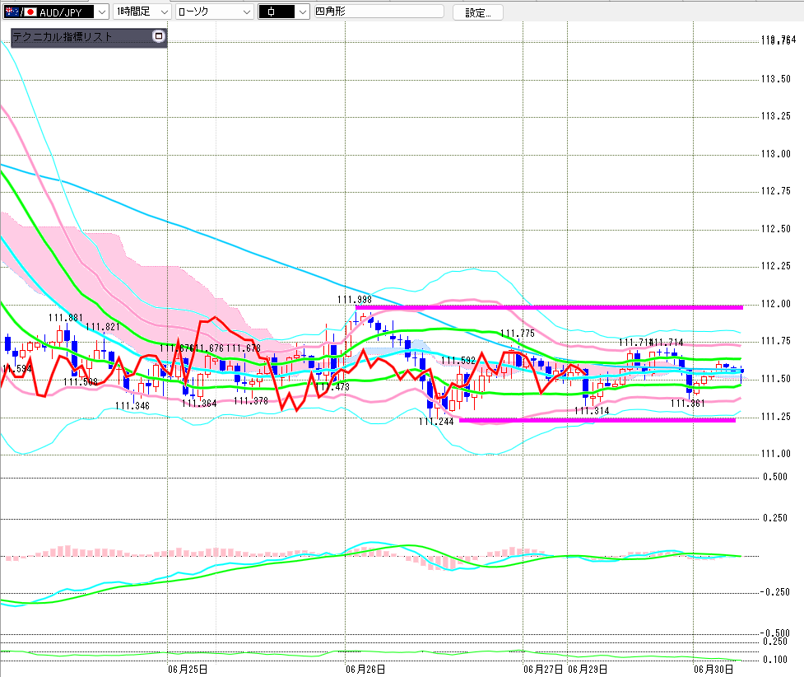Select the lower magenta line near 111.25
The height and width of the screenshot is (677, 804).
(597, 420)
